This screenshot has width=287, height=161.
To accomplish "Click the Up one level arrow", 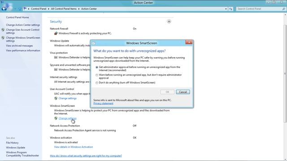I will [x=20, y=9].
